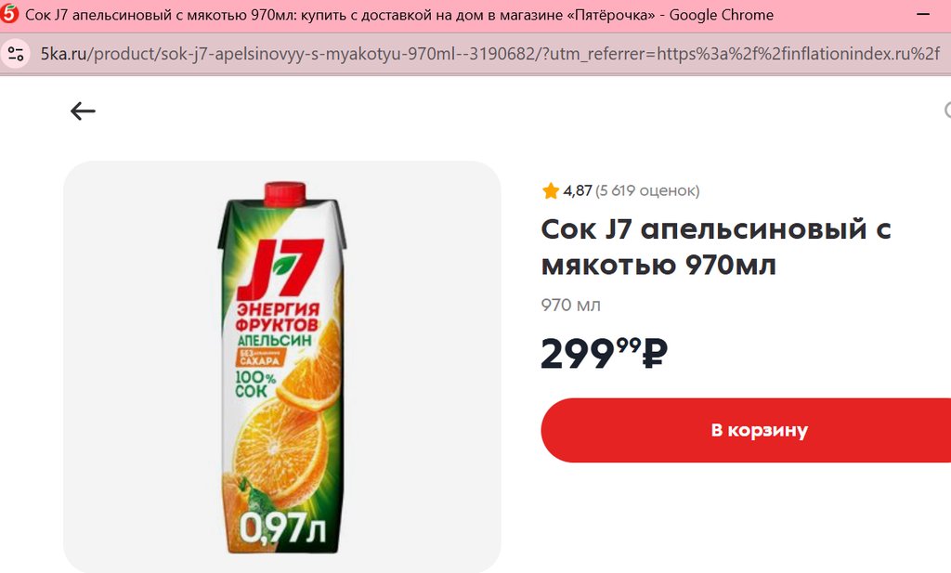Go back using the left arrow icon
This screenshot has width=951, height=573.
click(83, 111)
